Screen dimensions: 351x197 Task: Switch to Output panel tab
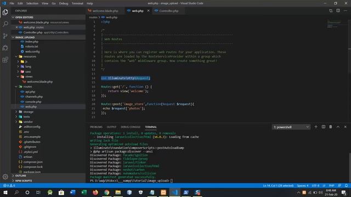coord(111,127)
